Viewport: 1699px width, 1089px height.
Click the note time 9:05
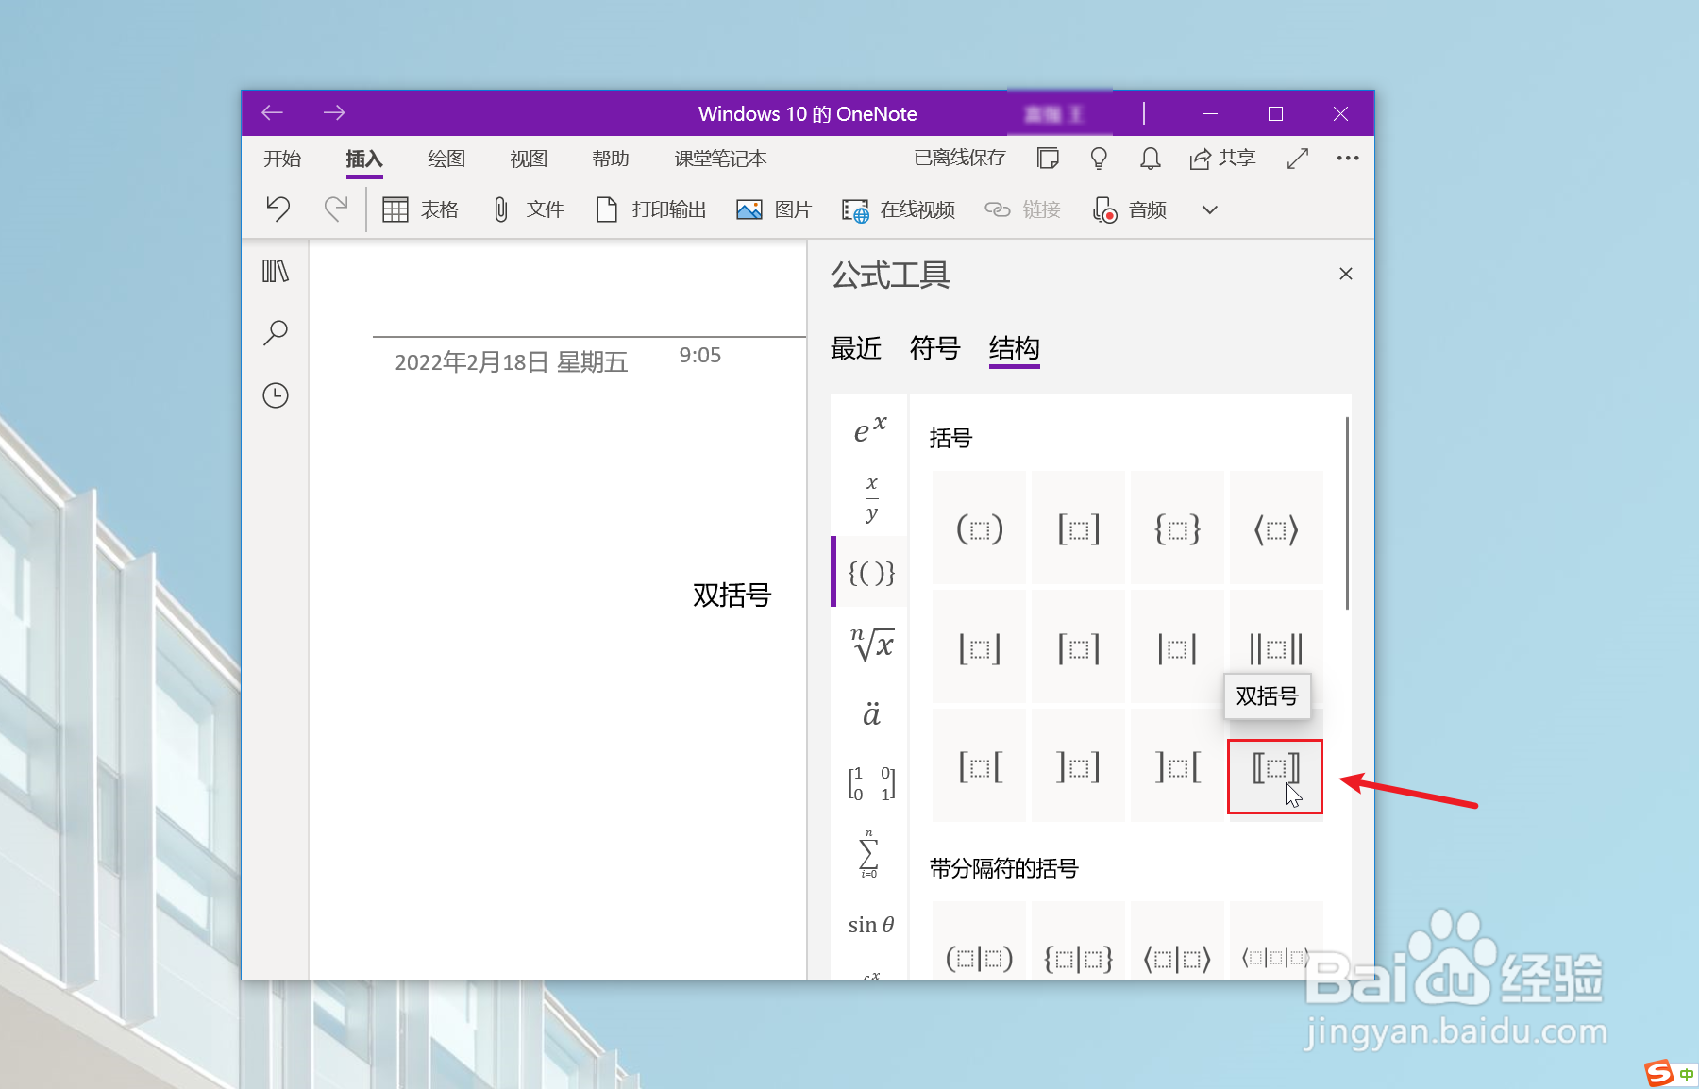pyautogui.click(x=700, y=356)
